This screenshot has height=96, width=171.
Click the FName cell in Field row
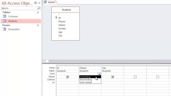coord(90,68)
